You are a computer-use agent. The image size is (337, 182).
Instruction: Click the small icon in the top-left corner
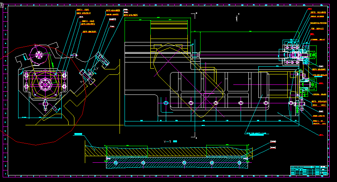click(x=2, y=5)
